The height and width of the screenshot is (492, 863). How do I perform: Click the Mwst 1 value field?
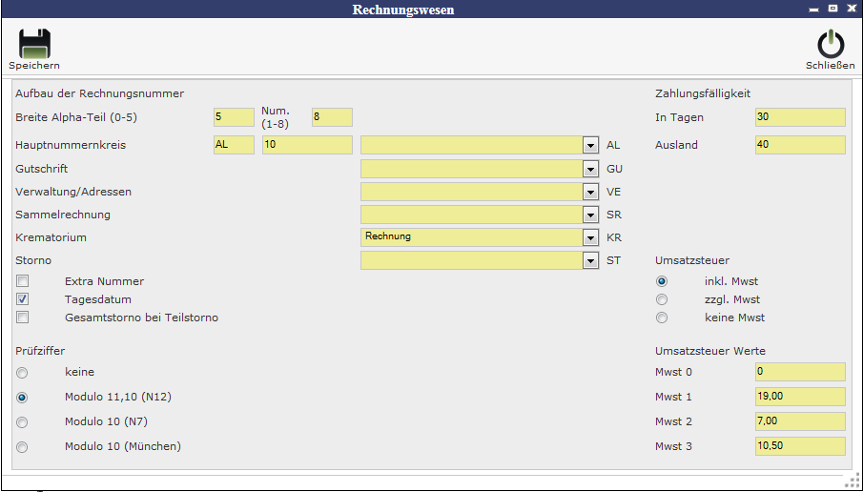[x=799, y=397]
